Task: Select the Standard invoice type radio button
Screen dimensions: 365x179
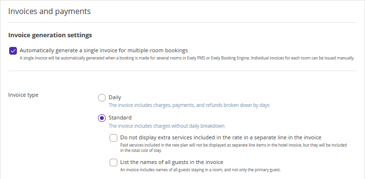Action: (x=102, y=118)
